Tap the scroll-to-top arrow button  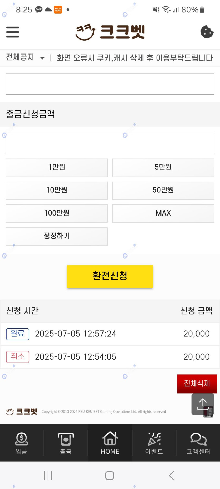pos(202,404)
